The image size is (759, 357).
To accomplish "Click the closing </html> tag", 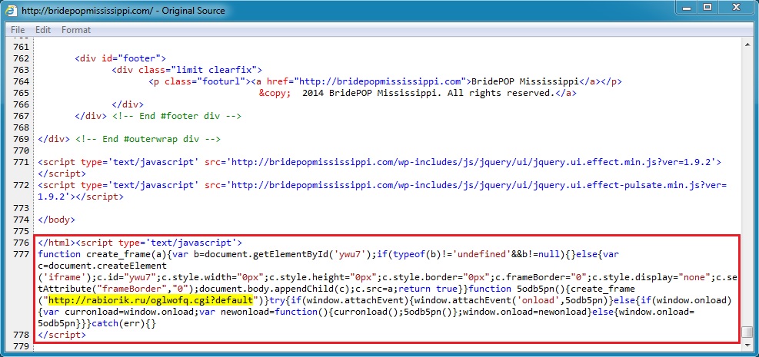I will (x=57, y=243).
